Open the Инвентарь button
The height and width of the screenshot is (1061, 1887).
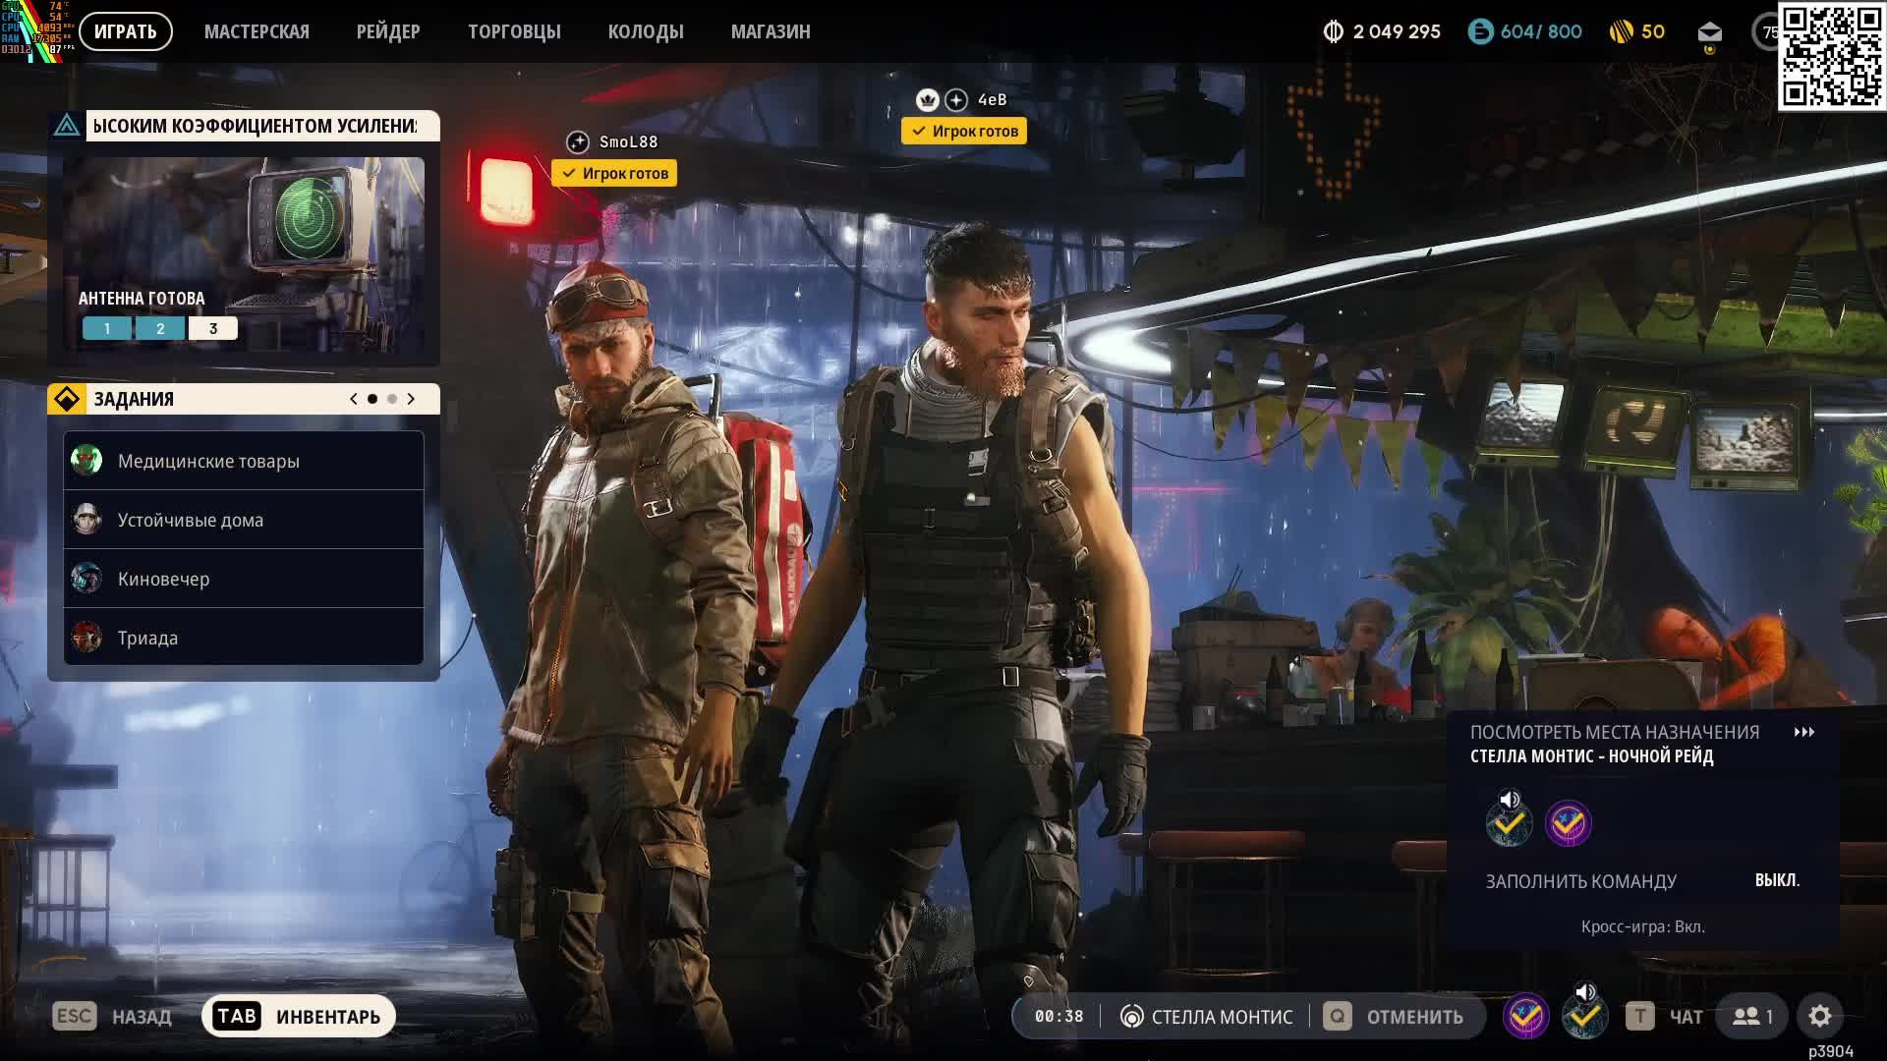(x=299, y=1016)
